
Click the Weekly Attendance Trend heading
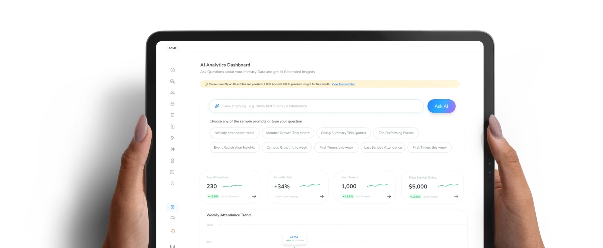[x=229, y=215]
